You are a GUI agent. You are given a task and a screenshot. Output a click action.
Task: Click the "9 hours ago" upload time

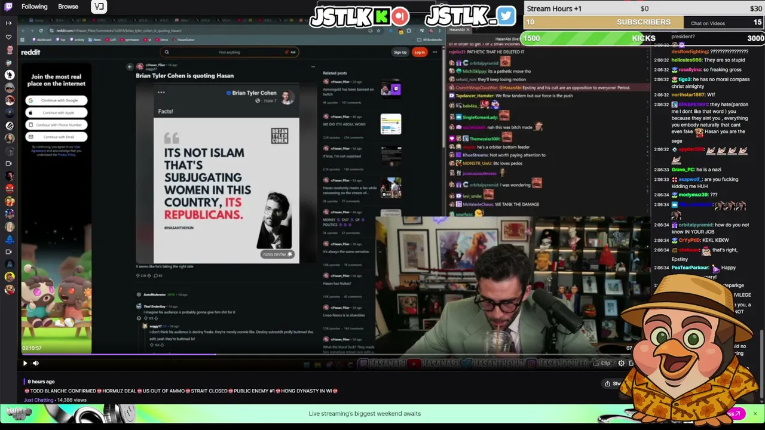[x=41, y=382]
